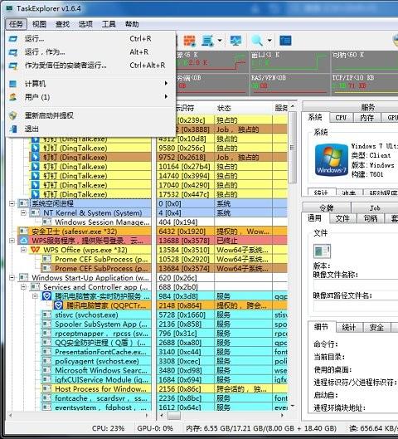This screenshot has width=398, height=439.
Task: Collapse the 腾讯电脑管家-实时防护服务 node
Action: 36,296
